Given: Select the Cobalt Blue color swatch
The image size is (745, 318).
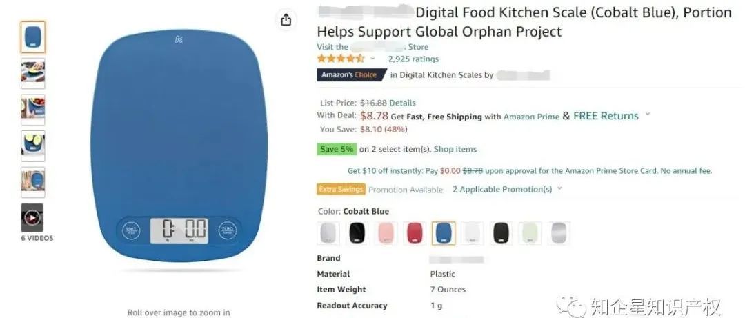Looking at the screenshot, I should click(x=444, y=233).
